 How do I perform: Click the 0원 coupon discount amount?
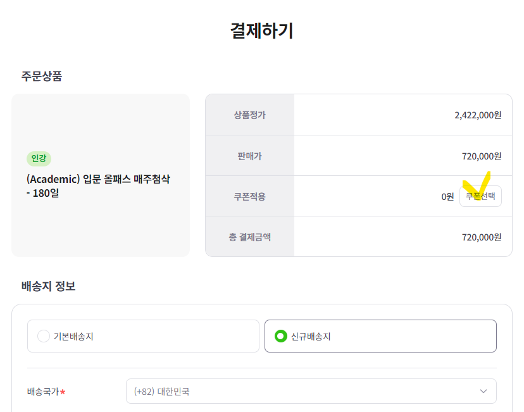447,196
